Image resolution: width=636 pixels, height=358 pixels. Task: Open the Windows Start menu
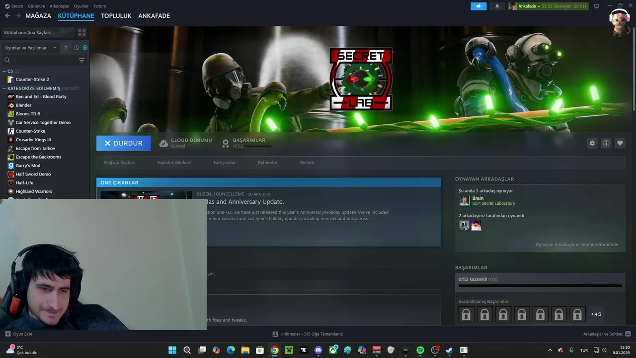coord(172,350)
